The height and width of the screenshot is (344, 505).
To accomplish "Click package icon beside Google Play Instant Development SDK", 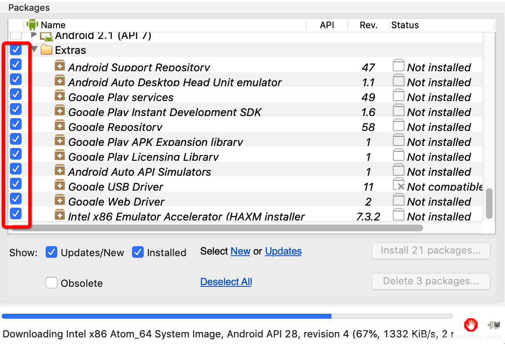I will click(x=60, y=110).
